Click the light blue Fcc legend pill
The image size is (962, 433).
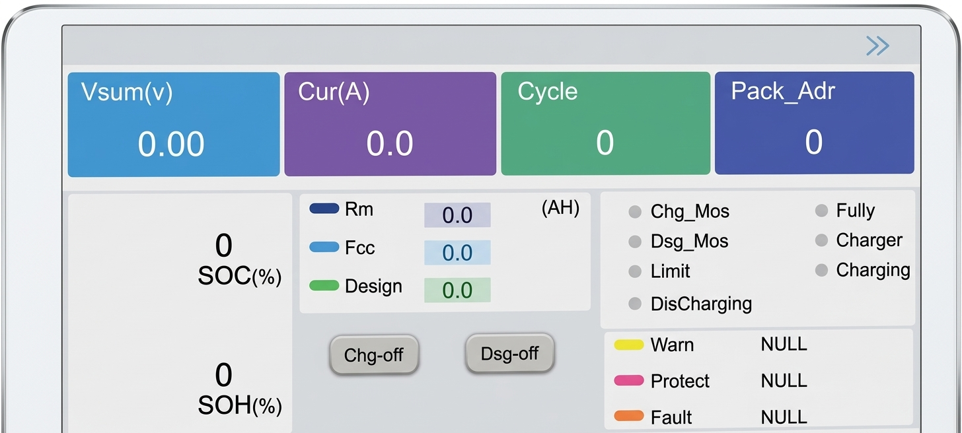[324, 248]
